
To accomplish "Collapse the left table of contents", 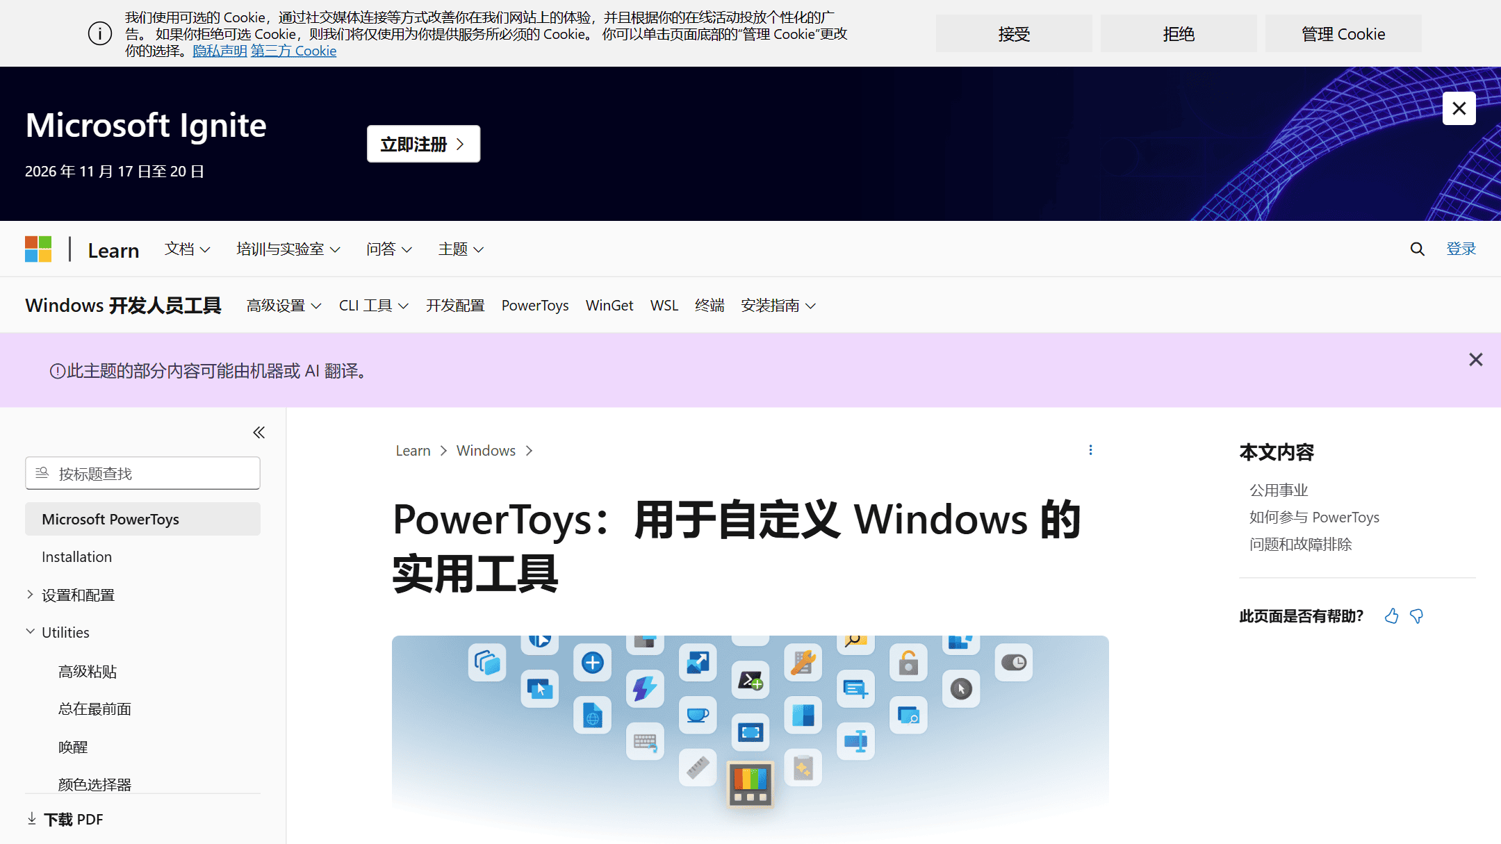I will click(x=259, y=433).
